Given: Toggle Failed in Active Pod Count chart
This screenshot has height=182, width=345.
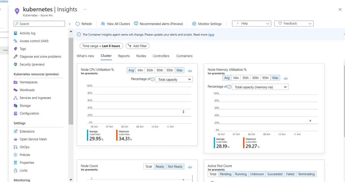Looking at the screenshot, I should (x=290, y=174).
